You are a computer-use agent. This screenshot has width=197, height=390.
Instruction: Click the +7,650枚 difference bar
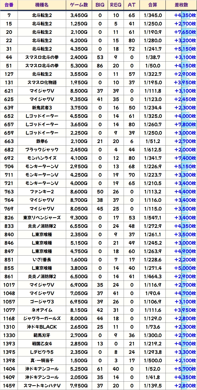[185, 32]
